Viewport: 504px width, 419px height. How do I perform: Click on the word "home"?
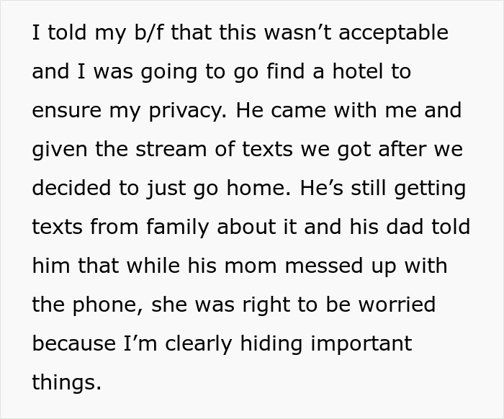[258, 188]
